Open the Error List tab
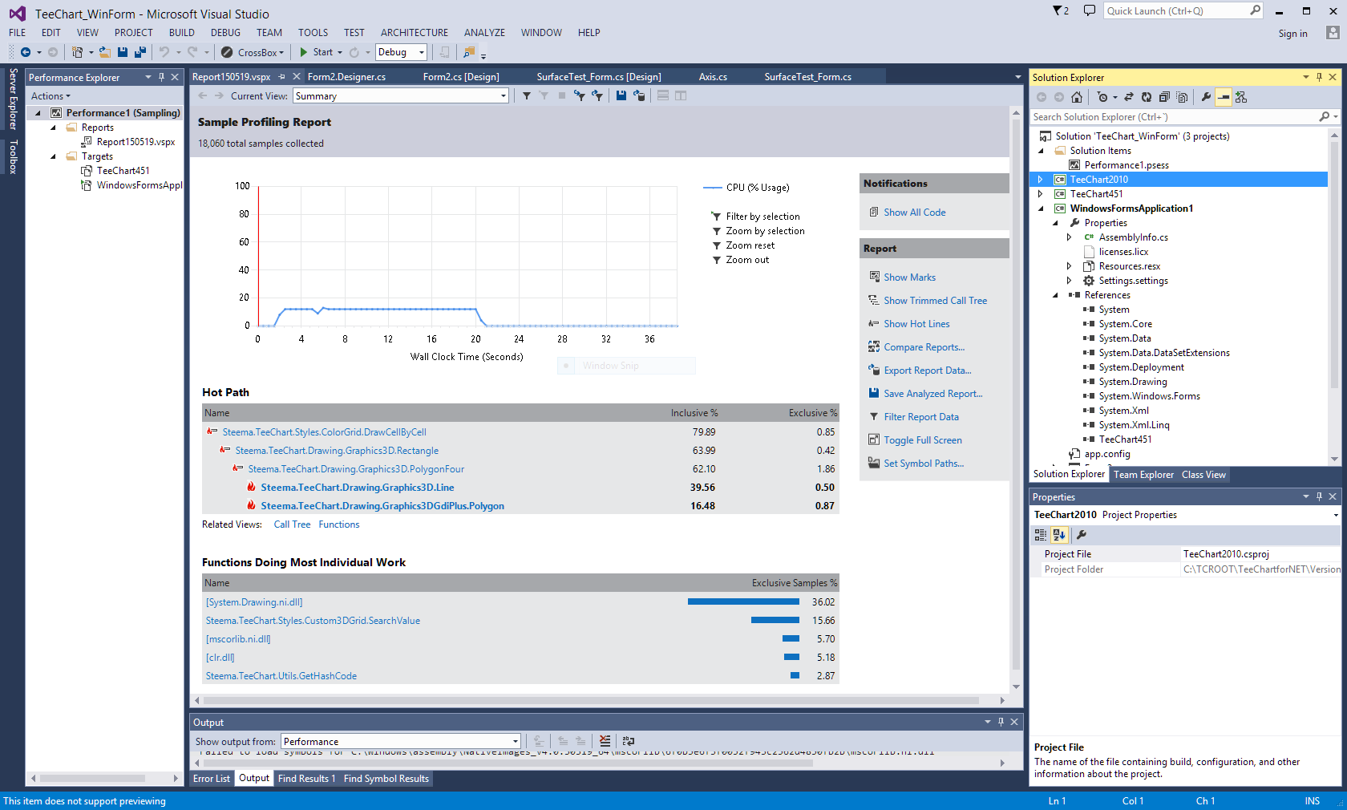The height and width of the screenshot is (810, 1347). tap(212, 779)
